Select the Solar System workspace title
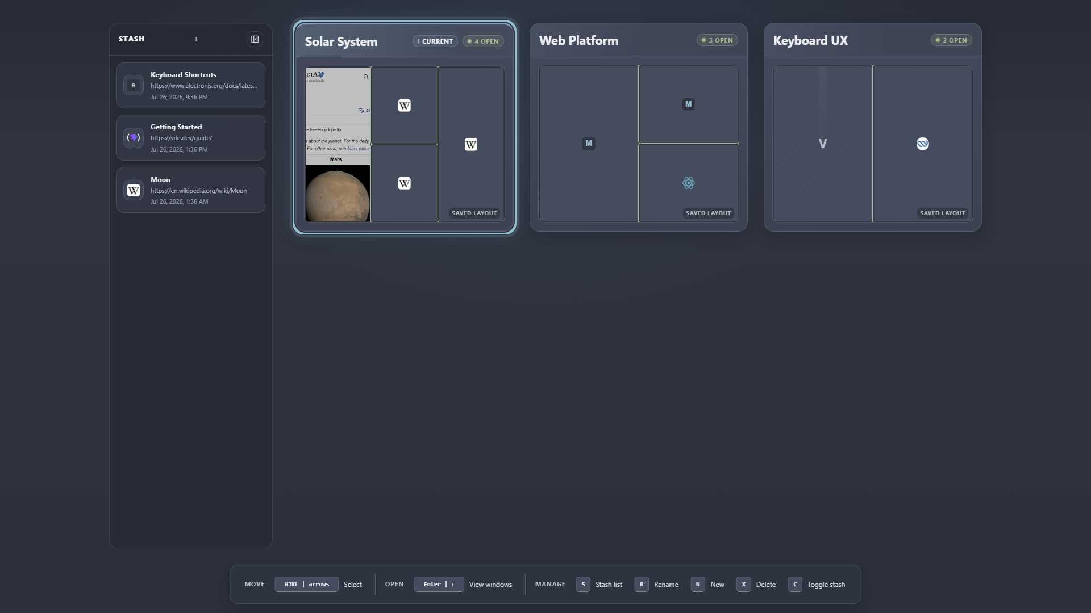The height and width of the screenshot is (613, 1091). 341,41
